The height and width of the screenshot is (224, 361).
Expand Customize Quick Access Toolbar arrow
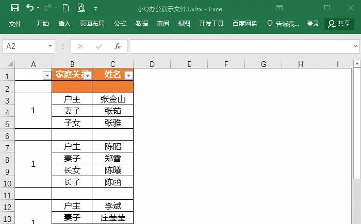(x=95, y=9)
